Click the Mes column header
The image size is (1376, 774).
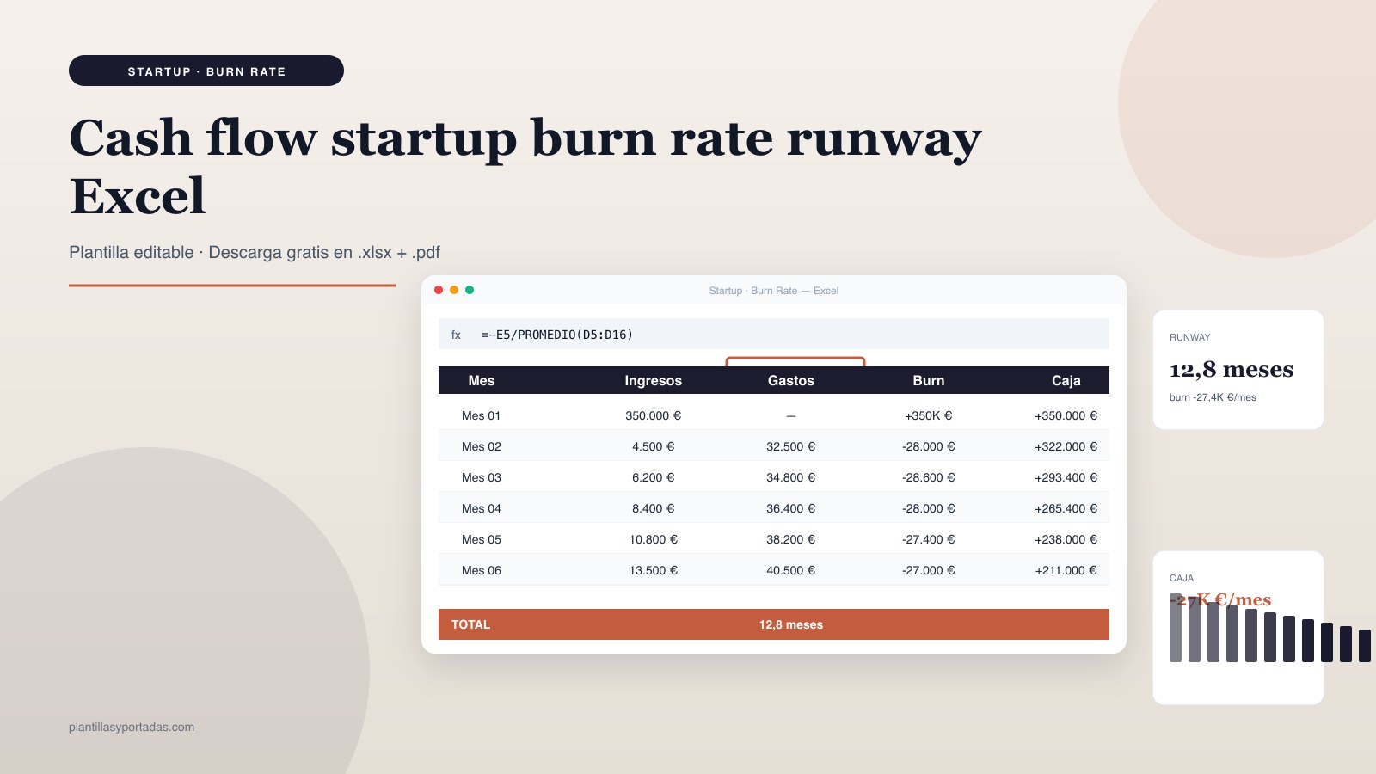tap(482, 380)
